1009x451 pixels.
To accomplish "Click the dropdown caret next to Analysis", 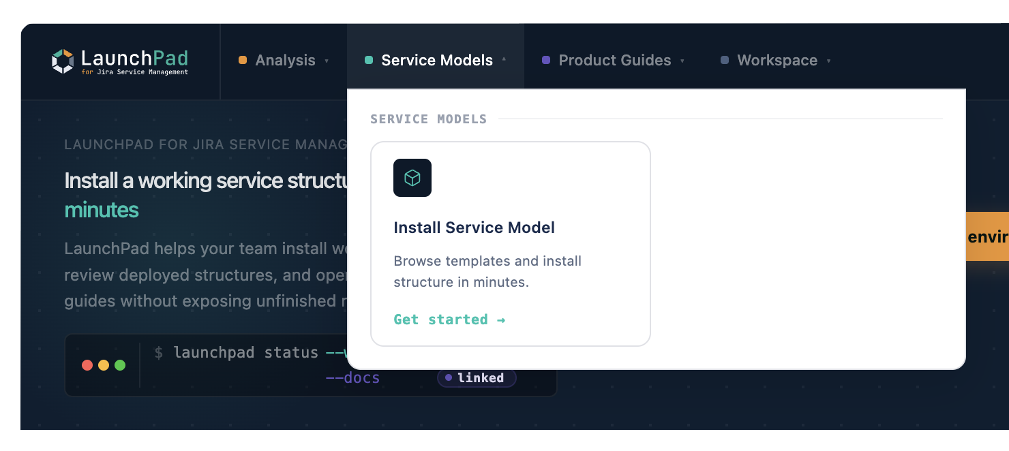I will pos(327,61).
